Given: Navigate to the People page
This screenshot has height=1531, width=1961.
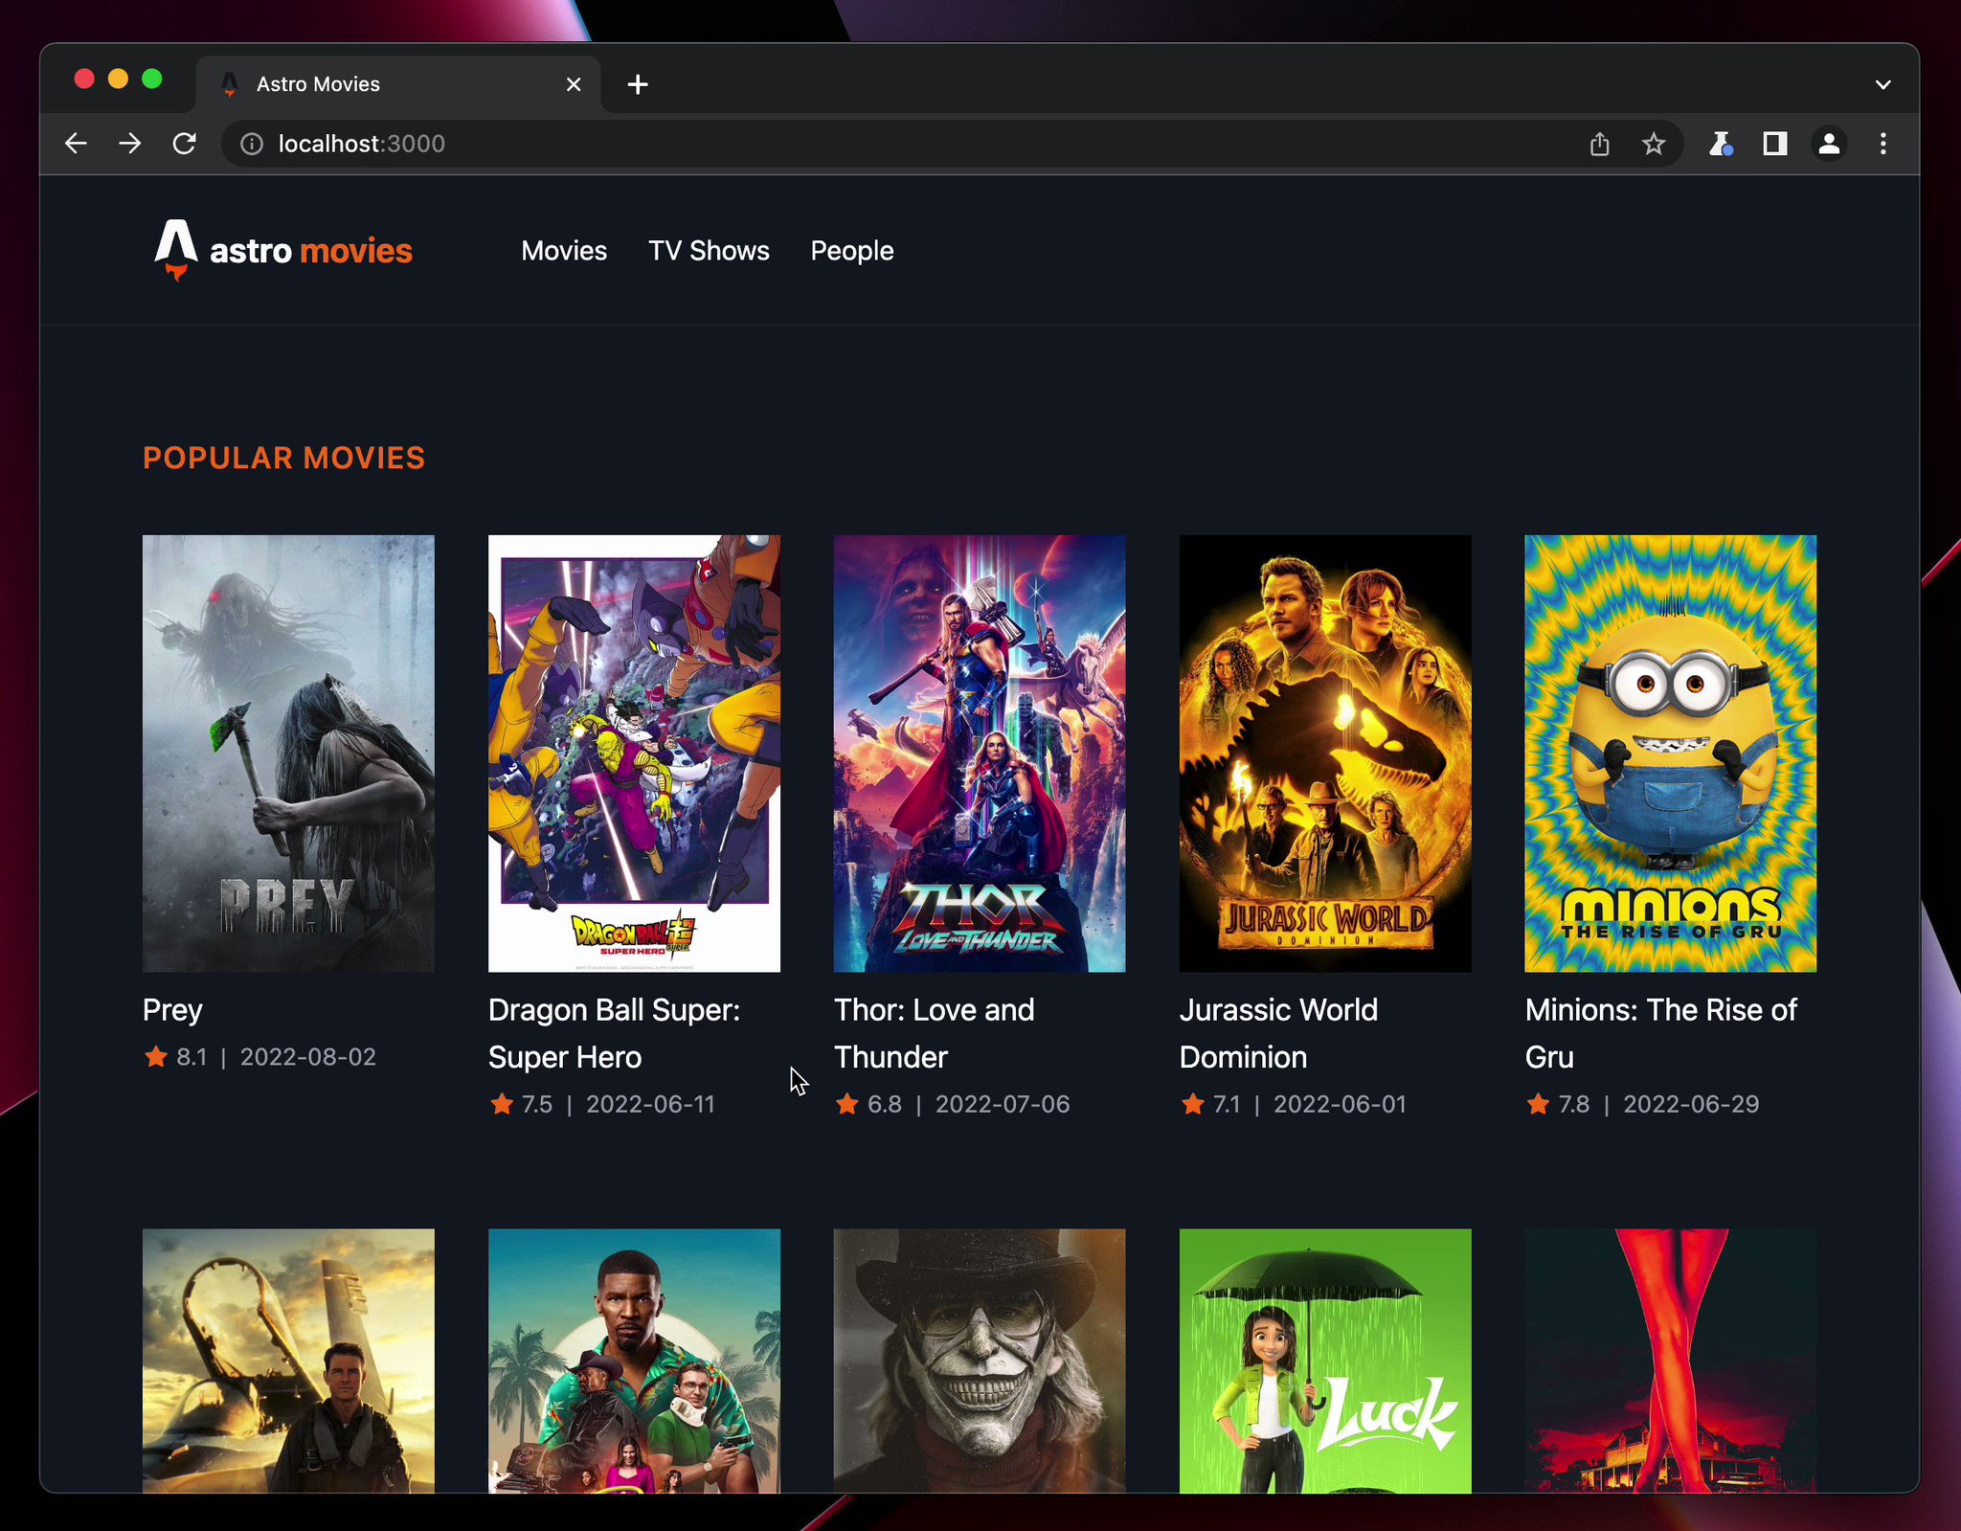Looking at the screenshot, I should 851,251.
